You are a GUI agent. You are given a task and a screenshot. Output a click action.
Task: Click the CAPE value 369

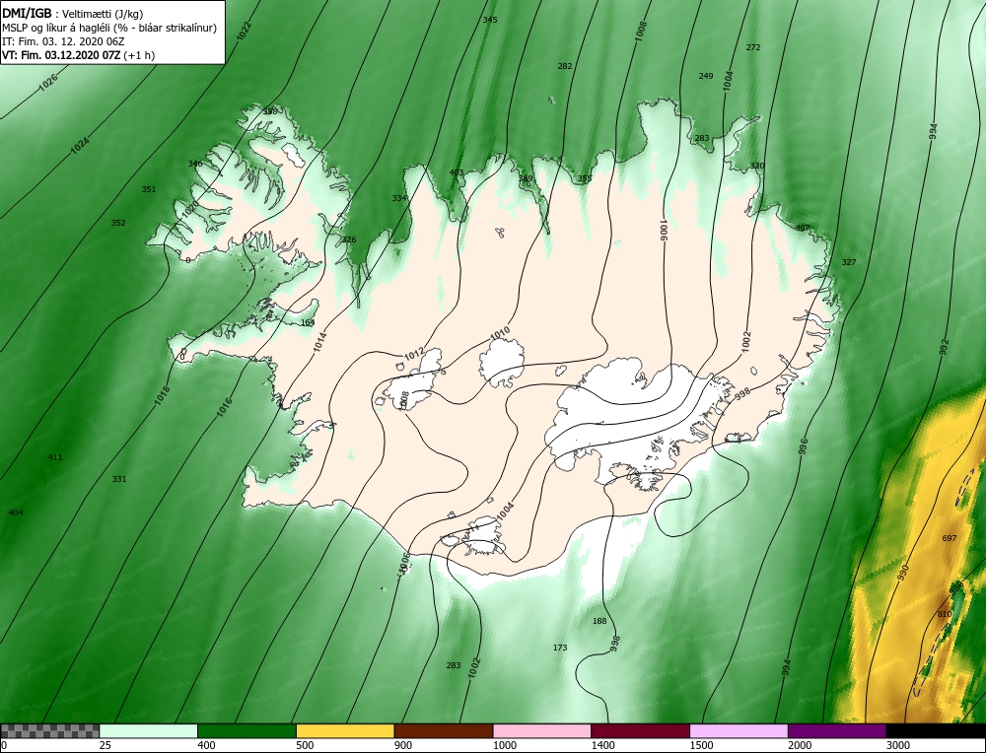pos(526,178)
